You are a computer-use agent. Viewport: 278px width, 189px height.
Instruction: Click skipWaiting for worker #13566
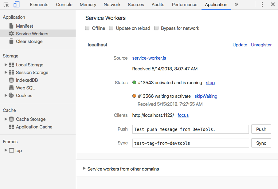click(206, 96)
